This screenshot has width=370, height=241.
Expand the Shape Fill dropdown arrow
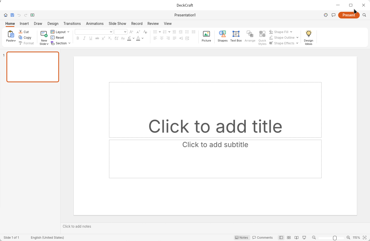[291, 32]
